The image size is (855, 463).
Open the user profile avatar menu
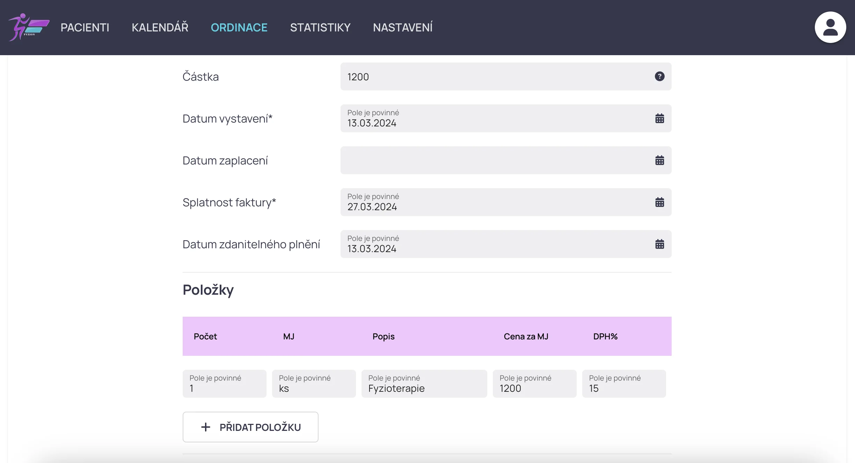pos(830,27)
